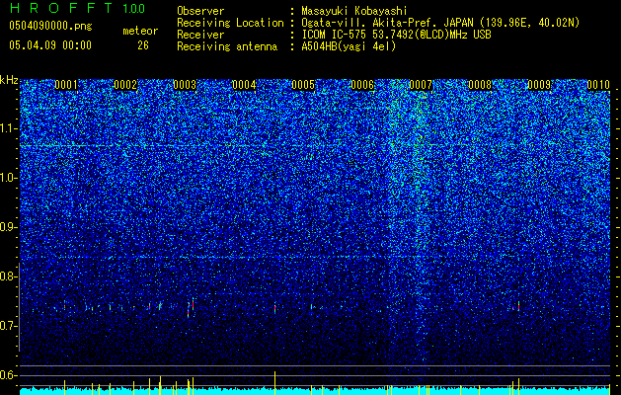This screenshot has height=395, width=621.
Task: Click the time marker 0005
Action: (303, 85)
